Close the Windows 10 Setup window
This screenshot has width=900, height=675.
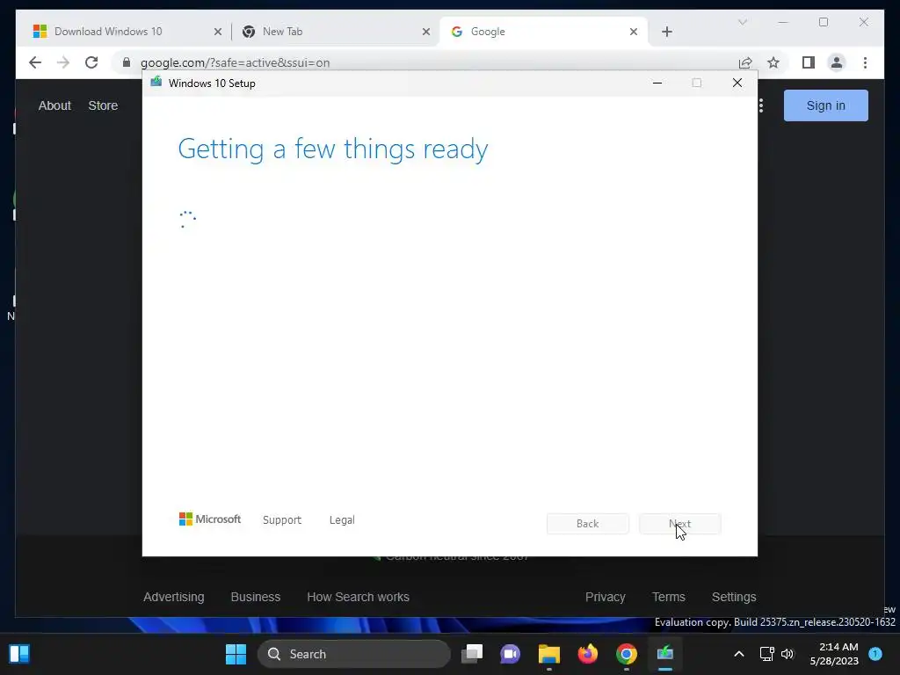pos(737,83)
